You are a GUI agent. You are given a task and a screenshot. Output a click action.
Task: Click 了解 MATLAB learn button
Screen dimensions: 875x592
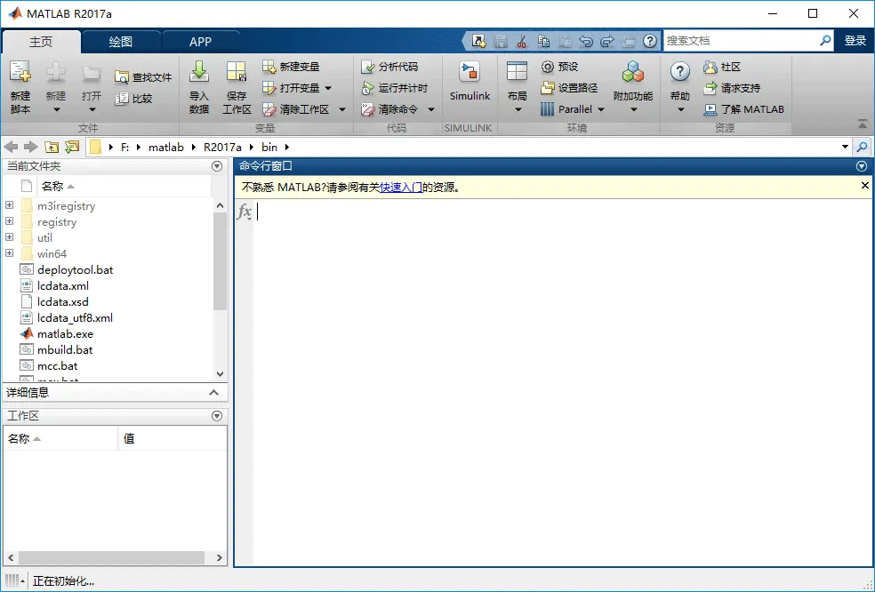[744, 109]
